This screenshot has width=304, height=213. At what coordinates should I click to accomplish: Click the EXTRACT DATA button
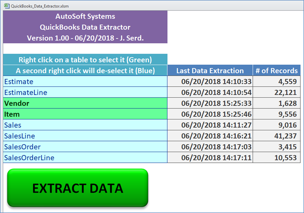[78, 188]
